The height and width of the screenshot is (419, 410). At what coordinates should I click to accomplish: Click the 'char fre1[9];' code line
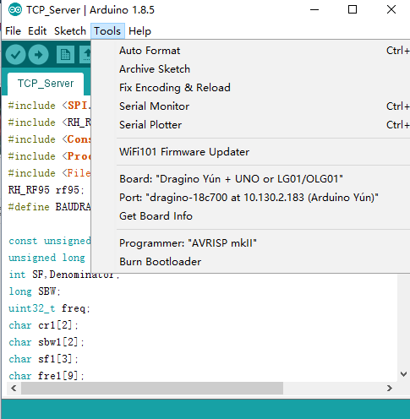[x=46, y=376]
